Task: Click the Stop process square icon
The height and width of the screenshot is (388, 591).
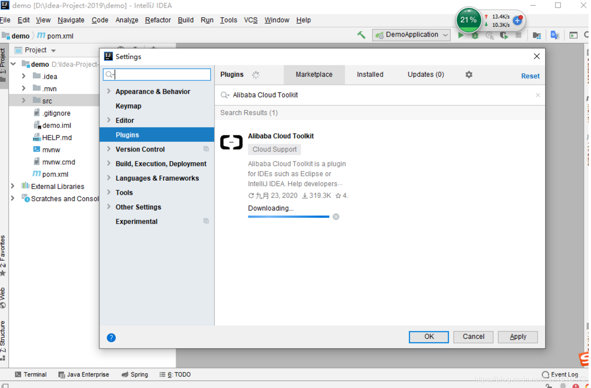Action: click(x=518, y=35)
